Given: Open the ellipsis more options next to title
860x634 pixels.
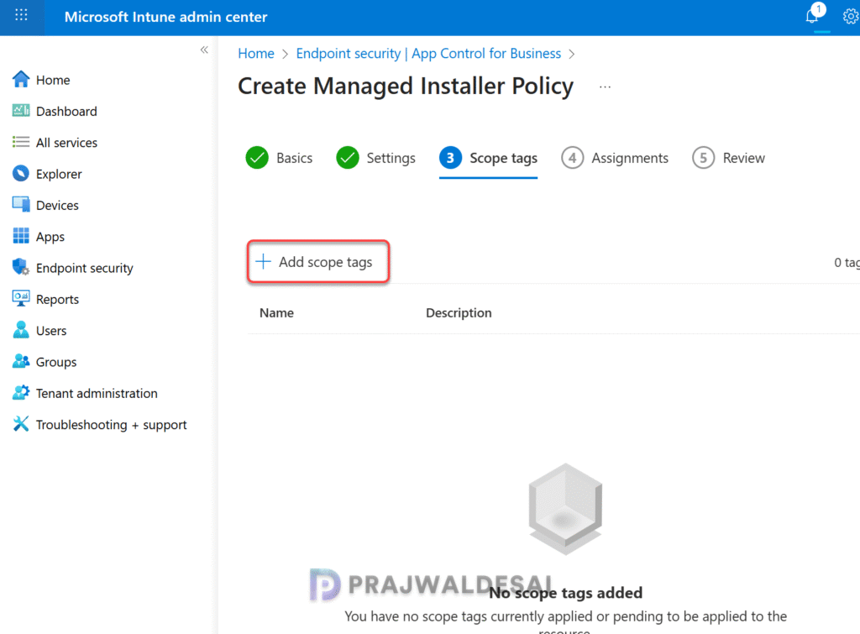Looking at the screenshot, I should 605,86.
